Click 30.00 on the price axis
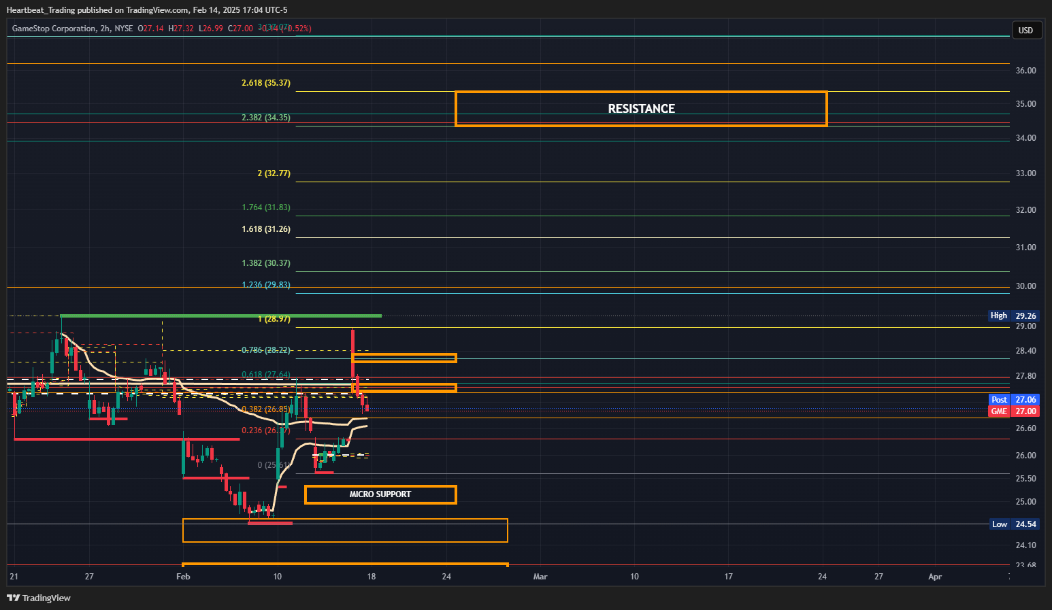Screen dimensions: 1052x610 tap(1025, 286)
